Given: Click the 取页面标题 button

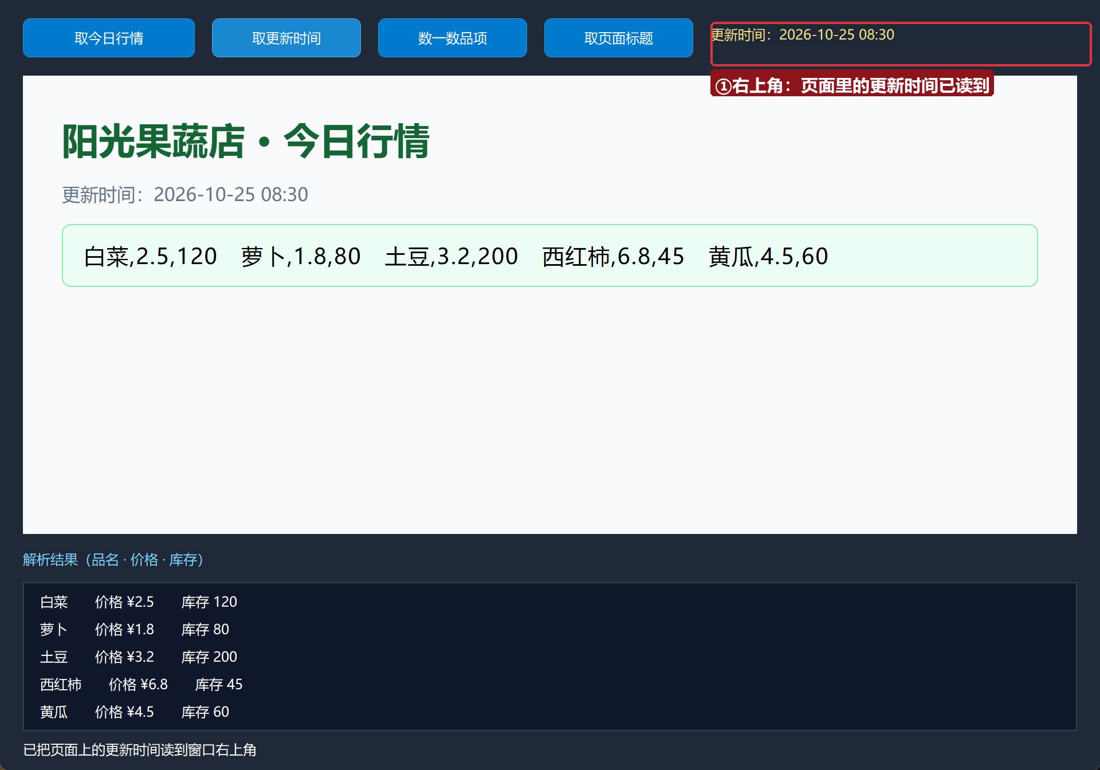Looking at the screenshot, I should (x=619, y=38).
